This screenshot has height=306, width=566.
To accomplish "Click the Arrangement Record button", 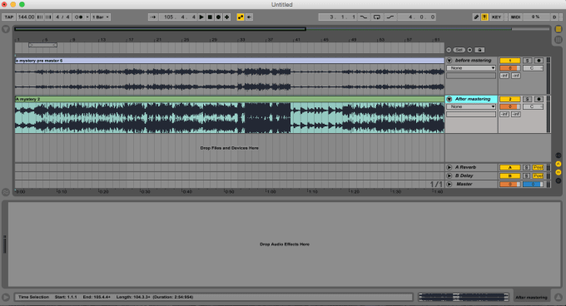I will (218, 17).
